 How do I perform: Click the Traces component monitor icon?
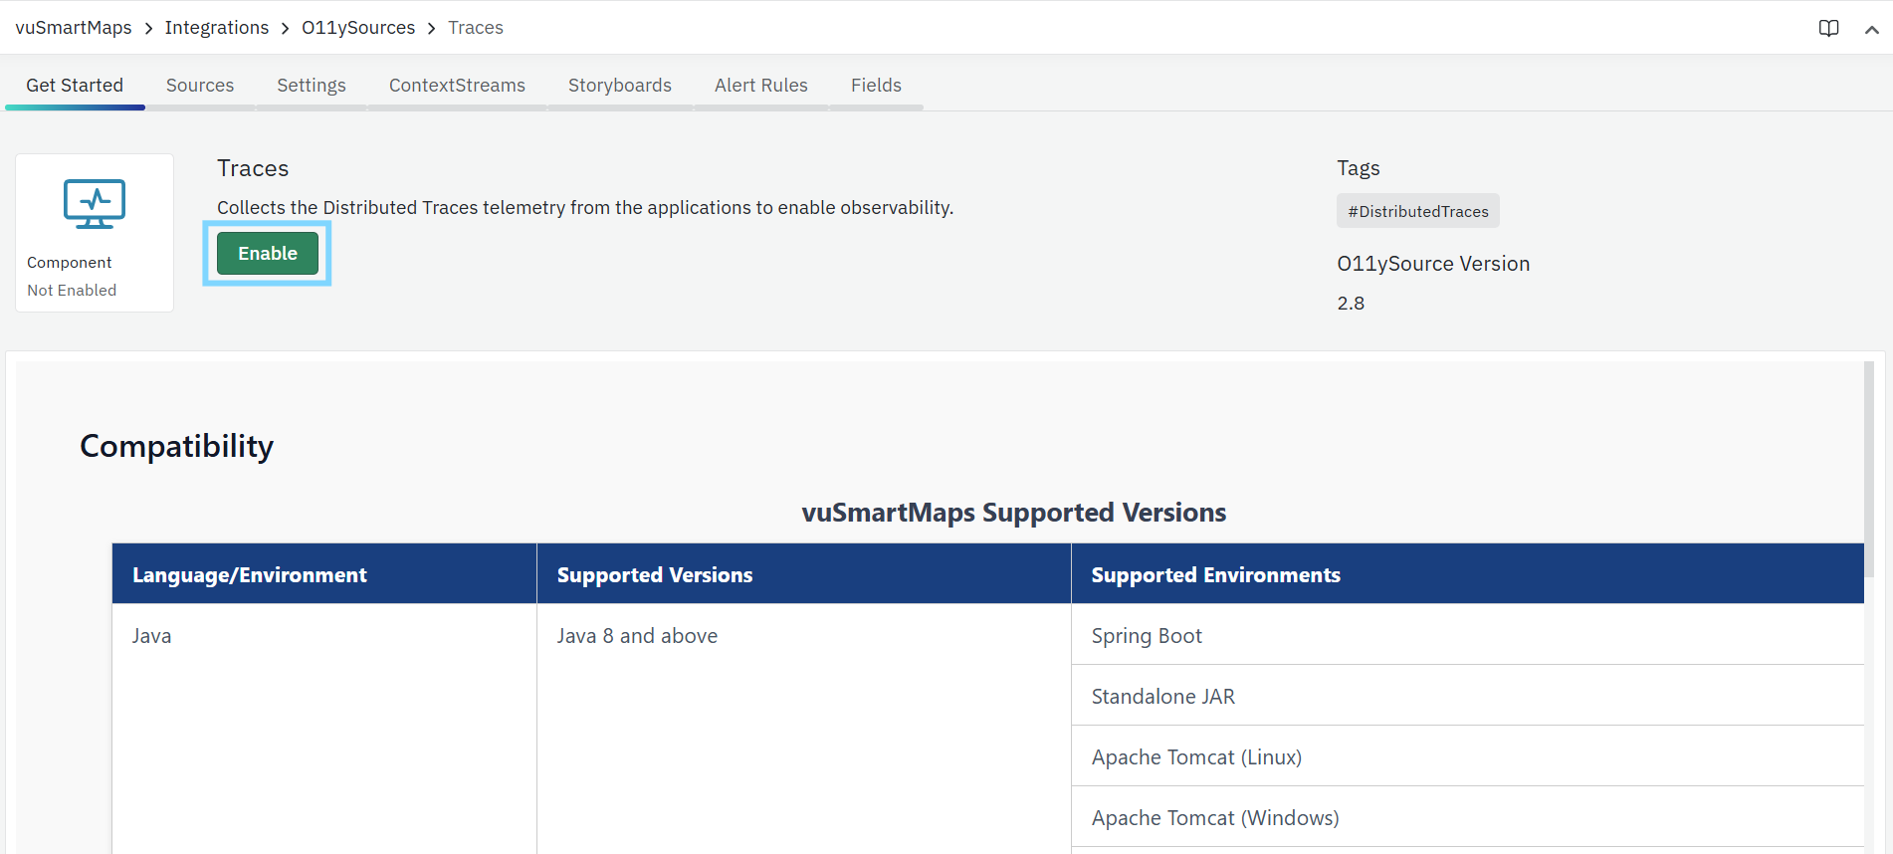(x=95, y=204)
